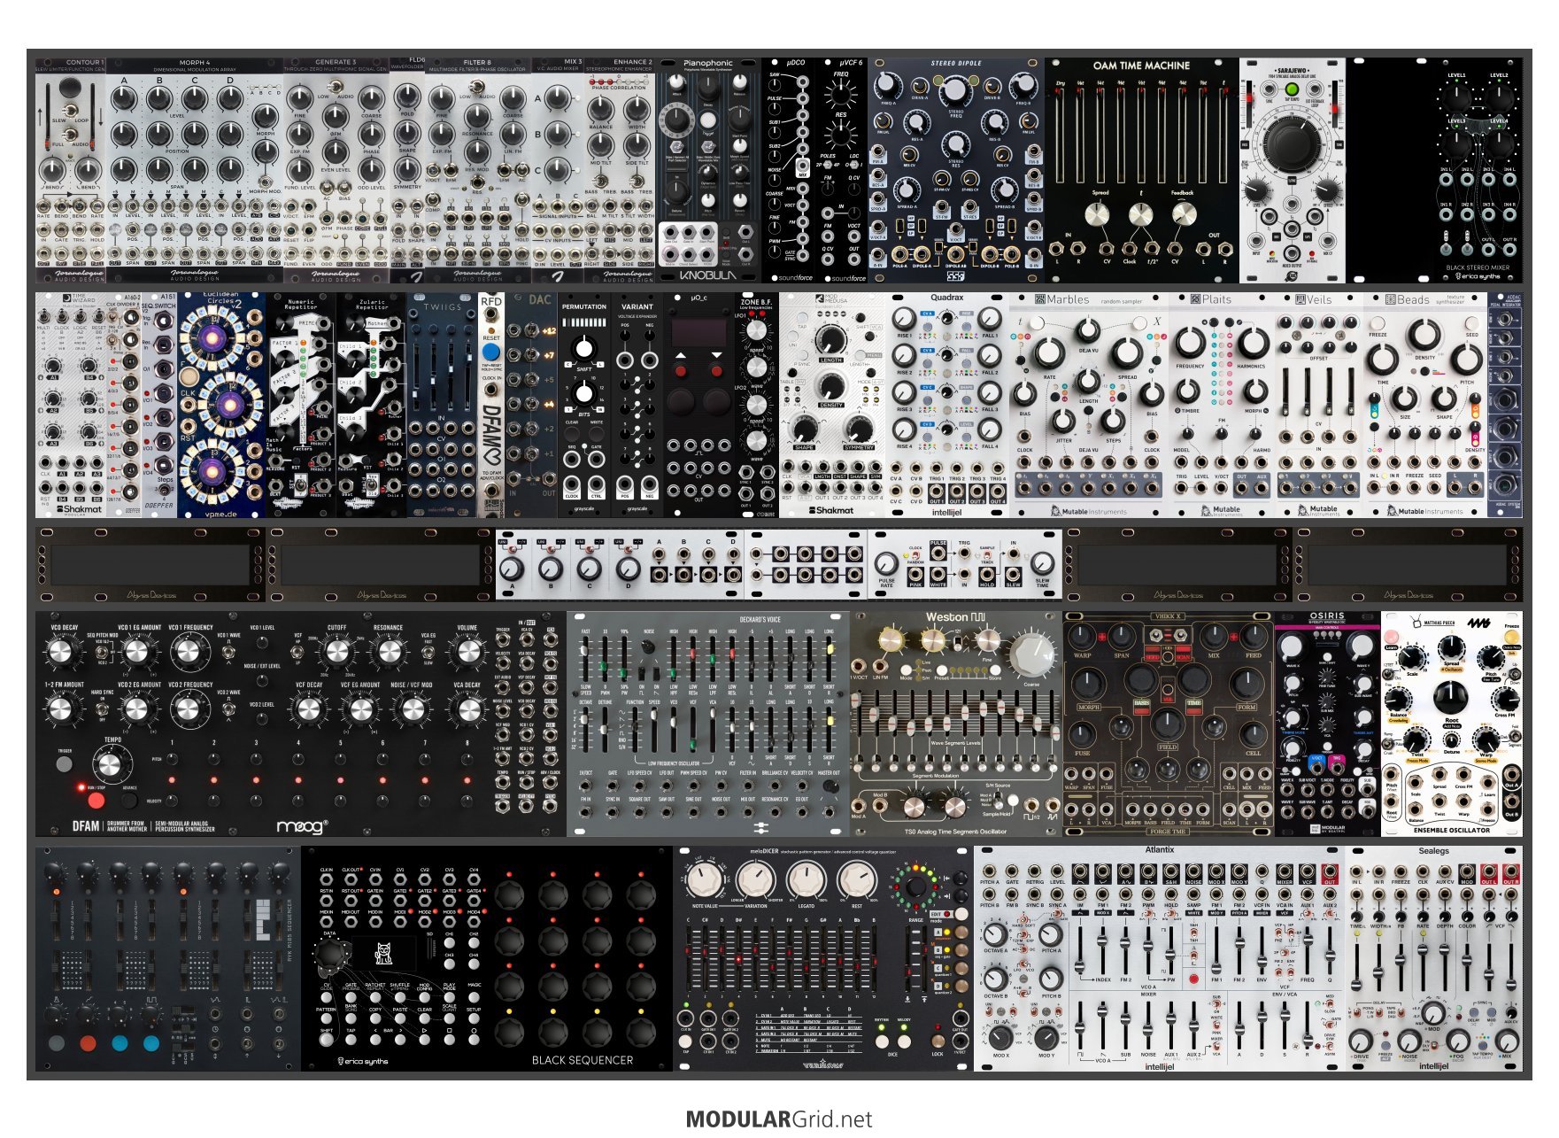The height and width of the screenshot is (1138, 1559).
Task: Hit the record circle button on Black Sequencer
Action: pyautogui.click(x=474, y=1040)
